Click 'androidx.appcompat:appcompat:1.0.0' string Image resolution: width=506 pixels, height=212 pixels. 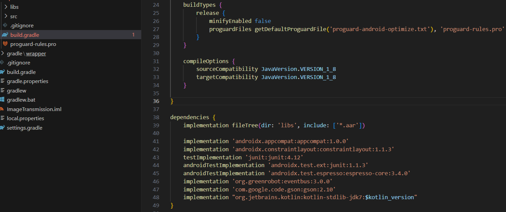290,141
